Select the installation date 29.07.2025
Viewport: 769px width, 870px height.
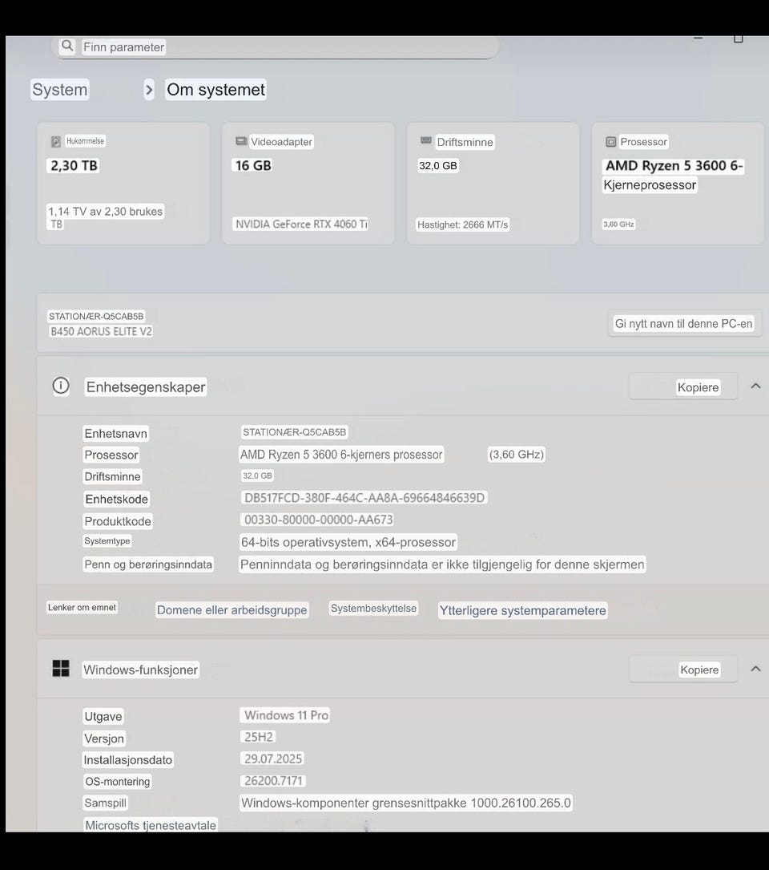(x=273, y=759)
